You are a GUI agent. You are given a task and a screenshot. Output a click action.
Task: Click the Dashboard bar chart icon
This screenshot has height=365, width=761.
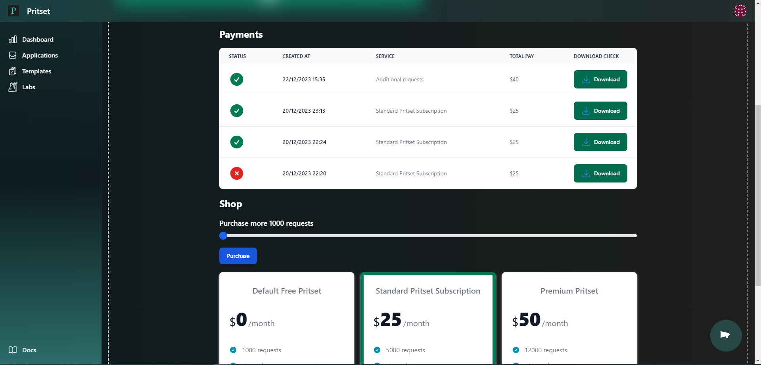[x=13, y=39]
